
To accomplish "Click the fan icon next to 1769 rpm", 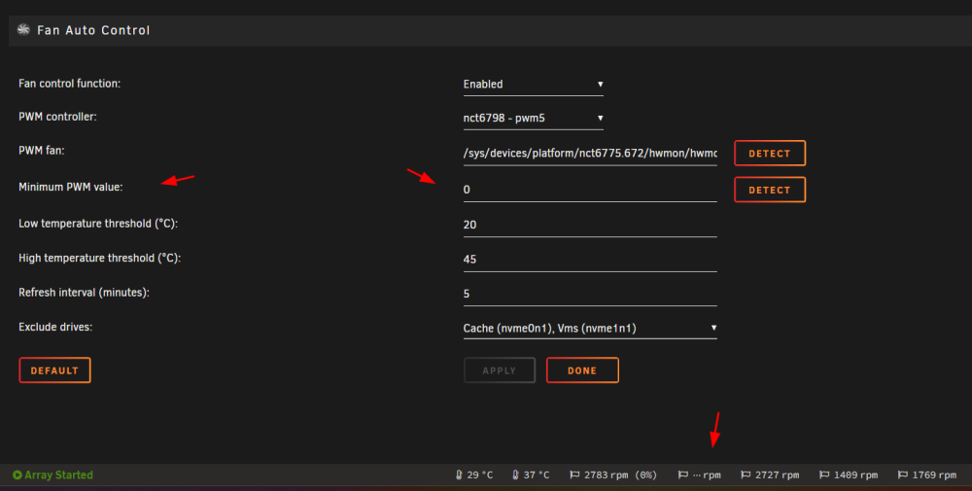I will click(x=903, y=474).
